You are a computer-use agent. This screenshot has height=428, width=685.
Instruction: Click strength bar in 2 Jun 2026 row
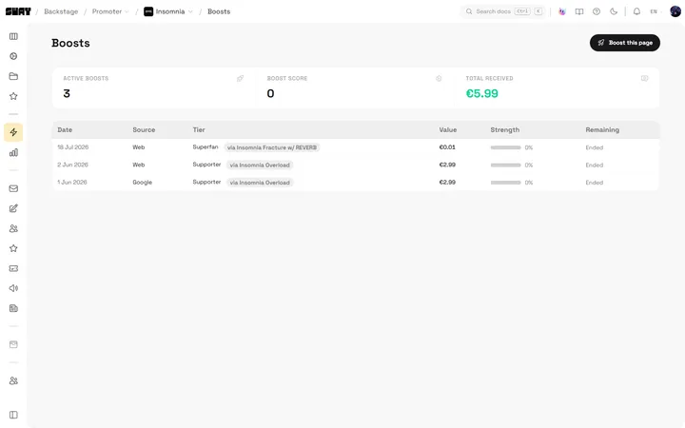tap(505, 165)
